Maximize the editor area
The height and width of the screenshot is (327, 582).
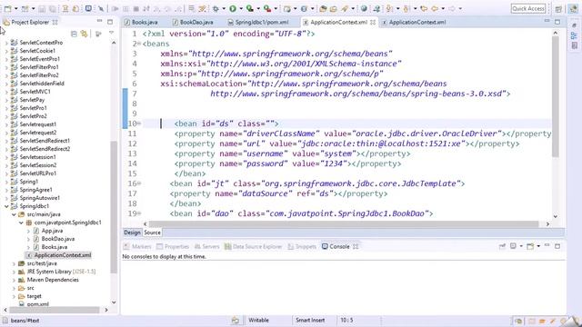(x=557, y=22)
